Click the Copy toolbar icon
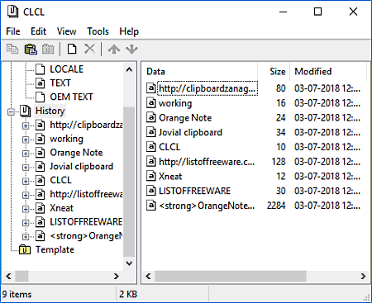 (12, 50)
